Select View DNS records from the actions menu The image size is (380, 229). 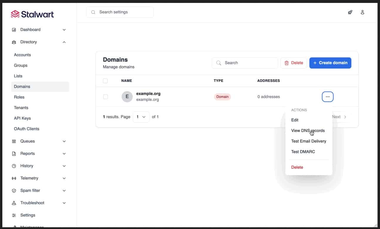pyautogui.click(x=308, y=130)
